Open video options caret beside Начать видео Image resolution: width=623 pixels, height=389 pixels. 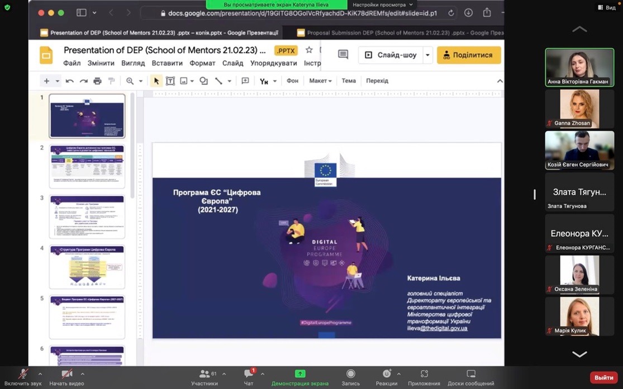click(83, 374)
